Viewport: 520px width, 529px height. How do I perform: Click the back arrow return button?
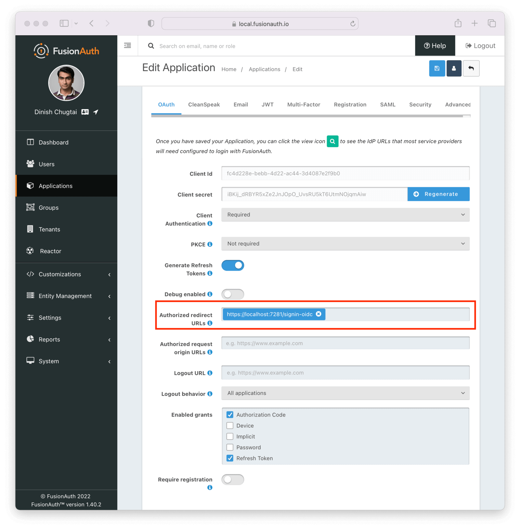coord(471,69)
